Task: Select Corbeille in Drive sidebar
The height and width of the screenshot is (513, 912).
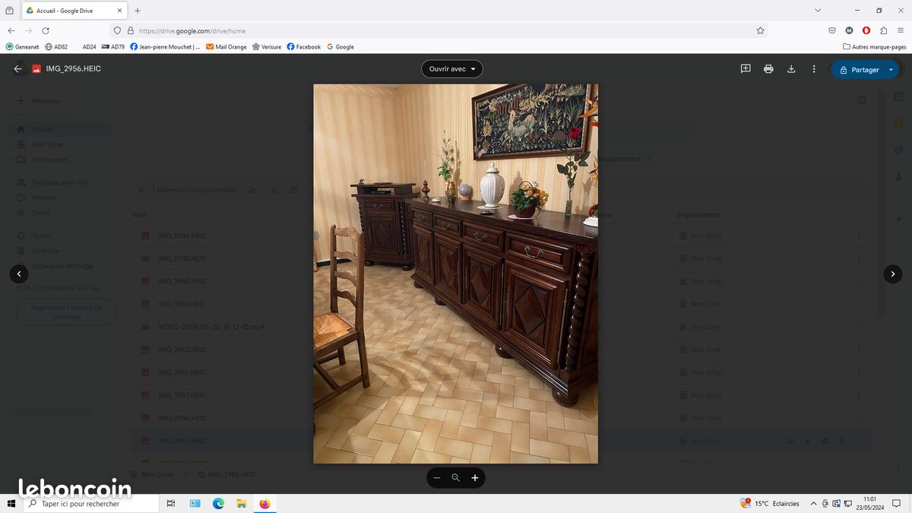Action: click(59, 251)
